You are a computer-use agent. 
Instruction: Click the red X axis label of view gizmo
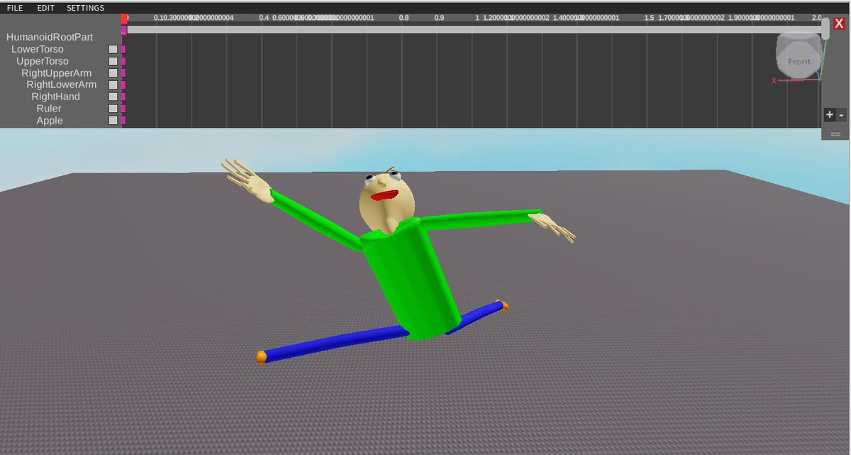tap(774, 81)
